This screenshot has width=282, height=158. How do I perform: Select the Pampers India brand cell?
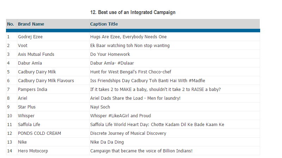pyautogui.click(x=32, y=90)
